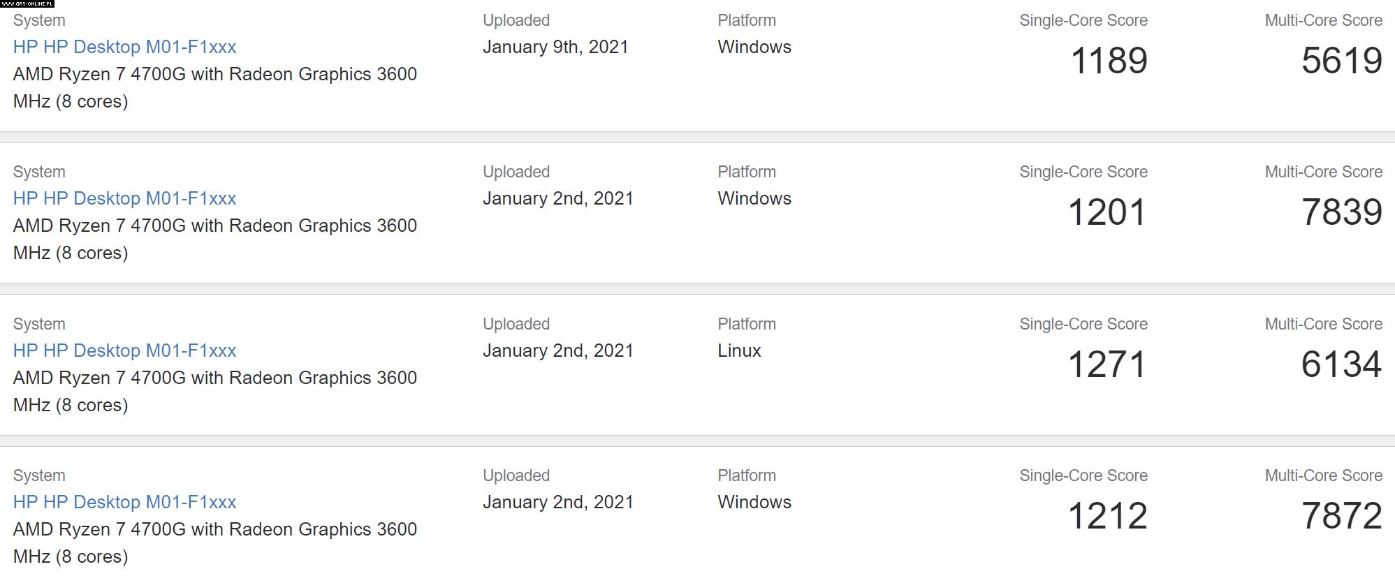The height and width of the screenshot is (576, 1395).
Task: Open the HP Desktop link scoring 1201 single-core
Action: tap(124, 198)
